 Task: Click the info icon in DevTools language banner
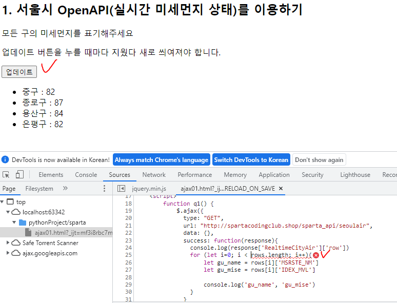pos(5,160)
